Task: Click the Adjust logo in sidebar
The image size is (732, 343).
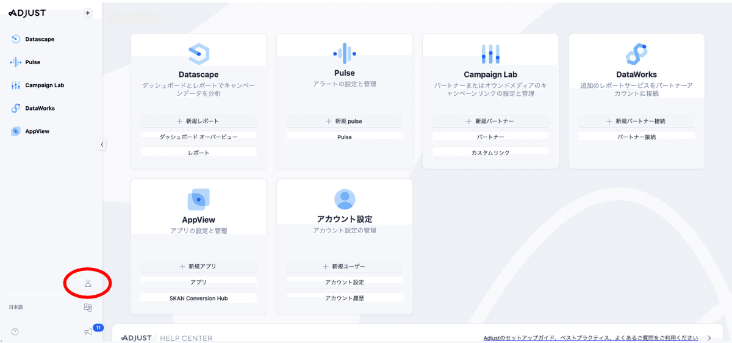Action: (x=27, y=13)
